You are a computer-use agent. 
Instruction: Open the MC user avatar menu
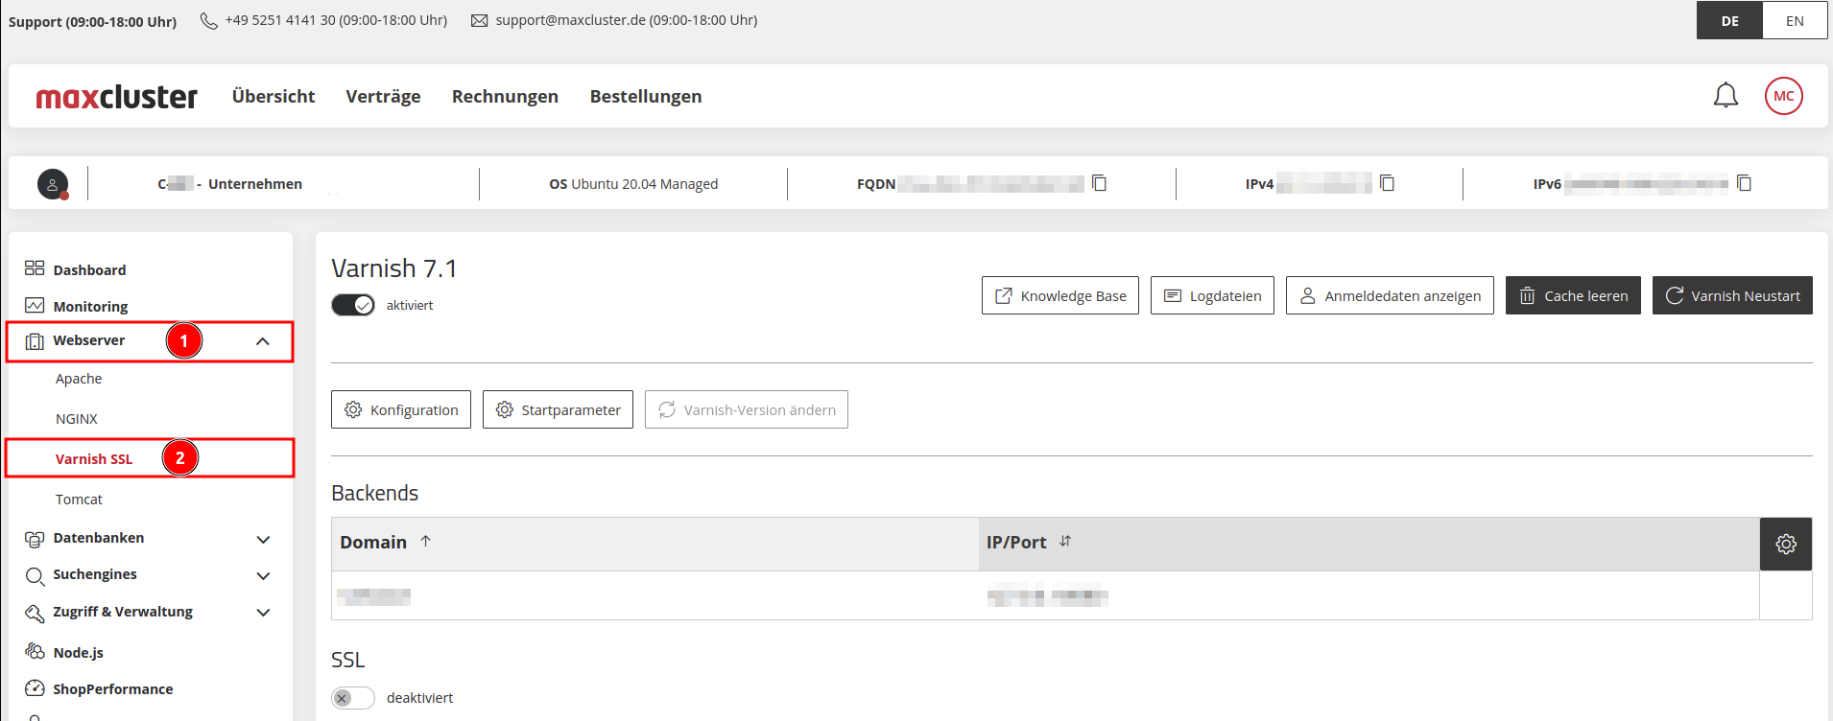[x=1783, y=96]
